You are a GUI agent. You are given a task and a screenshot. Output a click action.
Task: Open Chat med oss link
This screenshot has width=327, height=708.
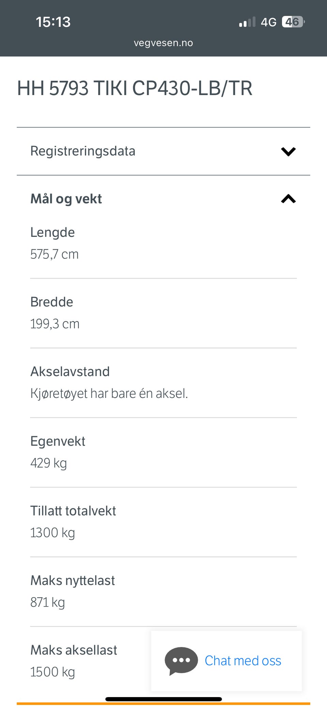coord(243,661)
